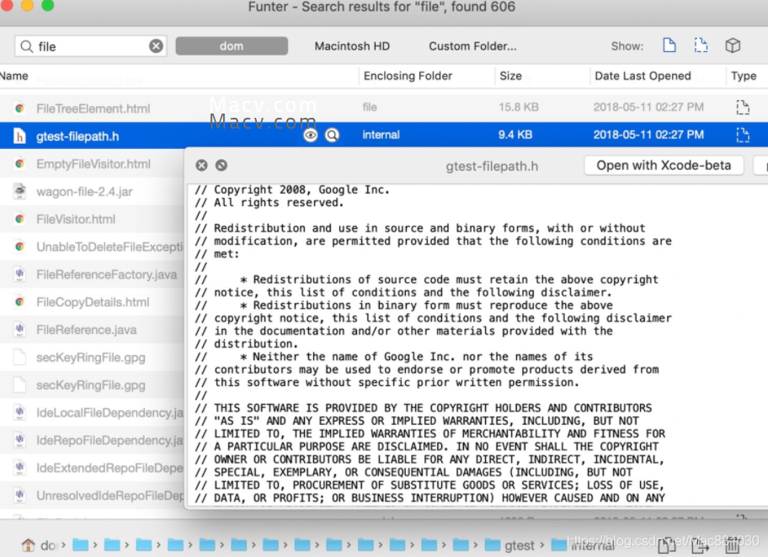Click the 9.4 KB size cell
Screen dimensions: 768x557
click(x=515, y=135)
